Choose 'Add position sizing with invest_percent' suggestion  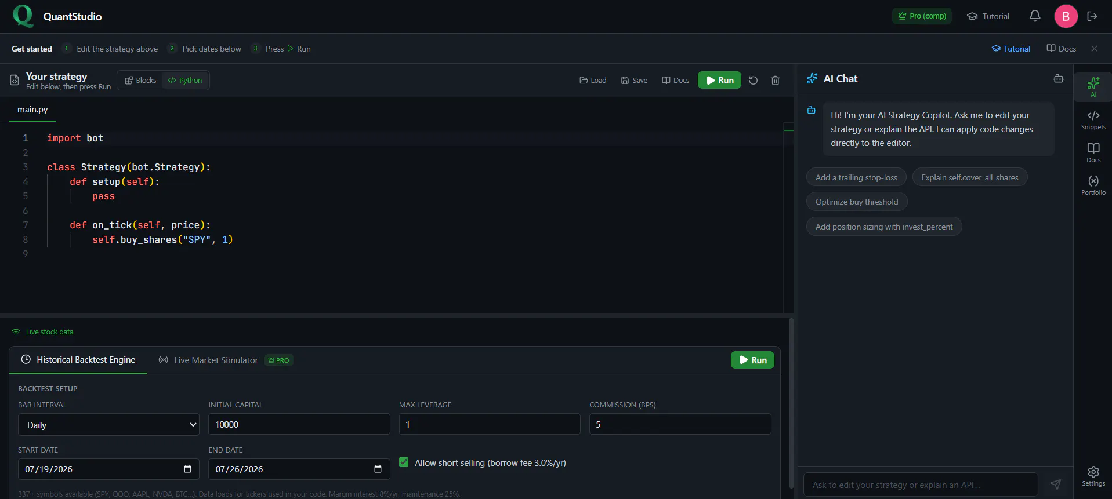pyautogui.click(x=884, y=227)
